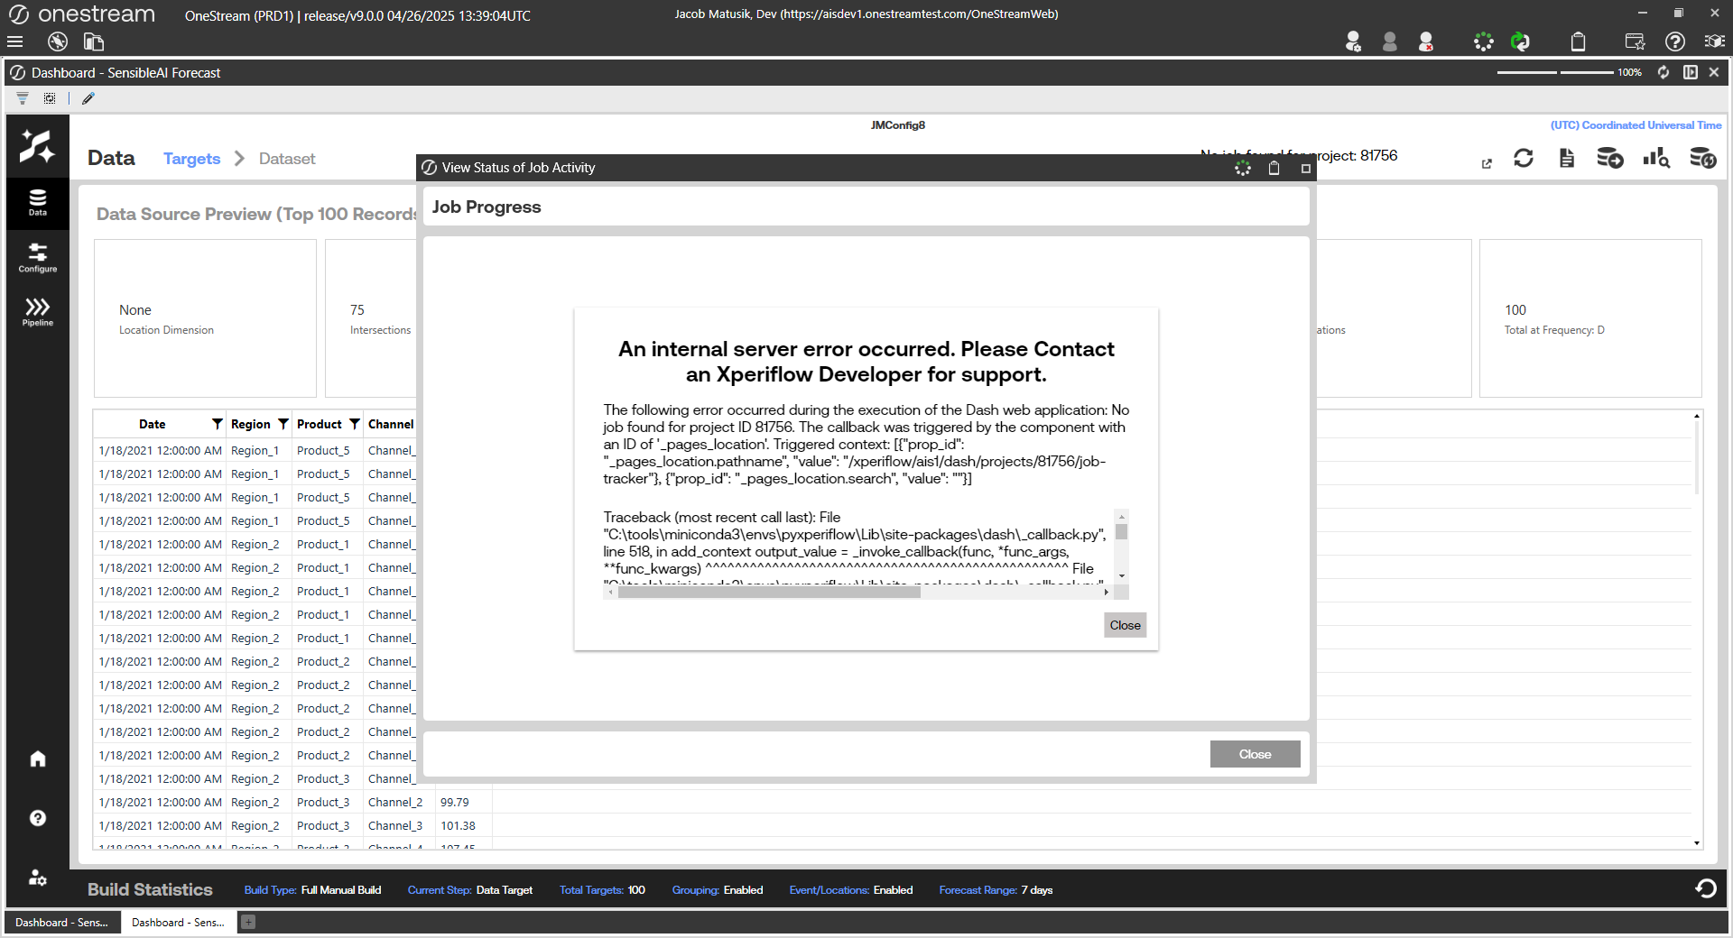Open the Configure section in sidebar
The height and width of the screenshot is (938, 1733).
coord(37,257)
